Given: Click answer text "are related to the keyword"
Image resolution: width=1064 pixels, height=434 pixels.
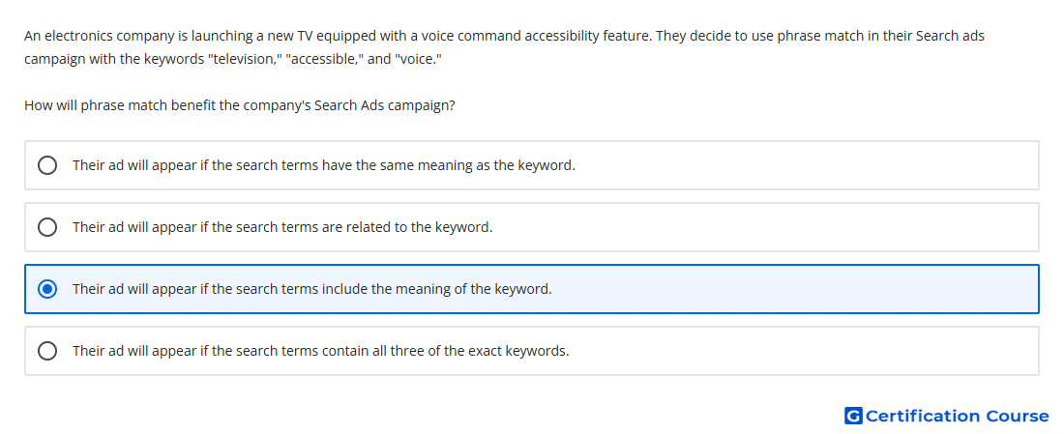Looking at the screenshot, I should pos(407,227).
